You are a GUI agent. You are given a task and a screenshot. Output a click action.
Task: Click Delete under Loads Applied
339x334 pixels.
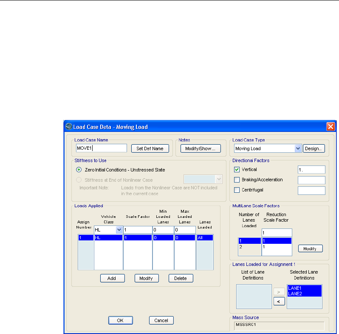click(181, 278)
